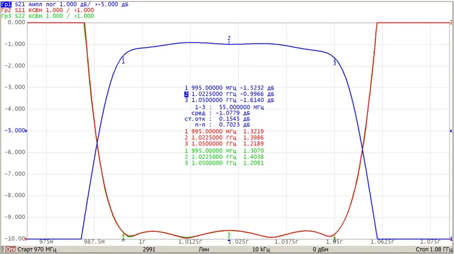Activate the red Гр2 S11 КСВН trace label
This screenshot has width=454, height=254.
pos(47,10)
